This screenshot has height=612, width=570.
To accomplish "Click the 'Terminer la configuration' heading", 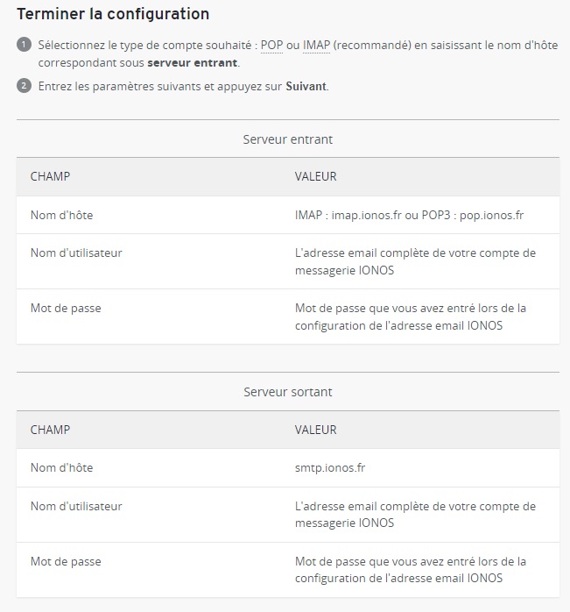I will 113,14.
